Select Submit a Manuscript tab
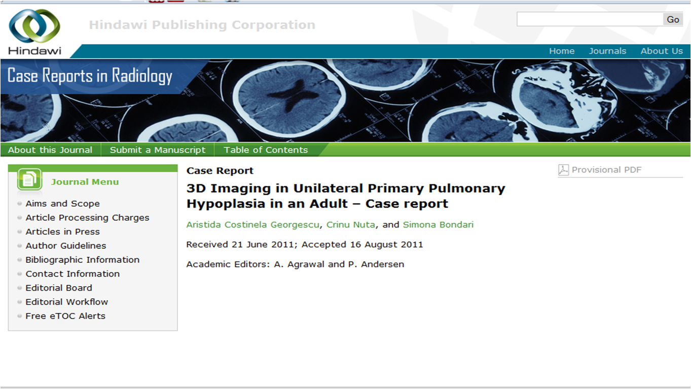Screen dimensions: 691x389 158,150
